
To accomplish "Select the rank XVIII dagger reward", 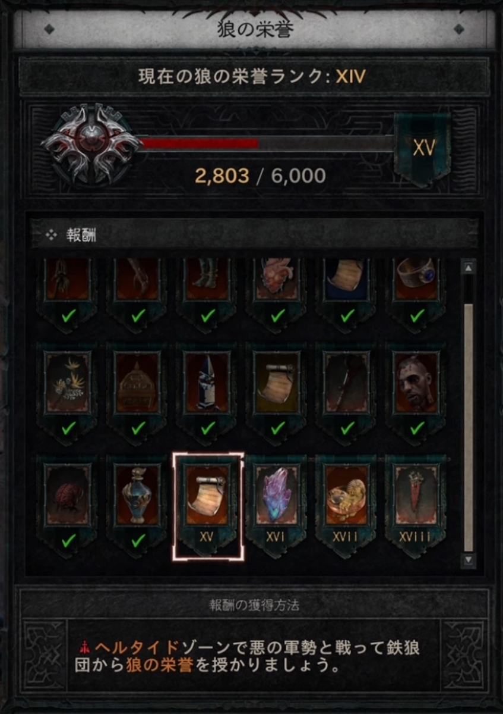I will pos(416,506).
